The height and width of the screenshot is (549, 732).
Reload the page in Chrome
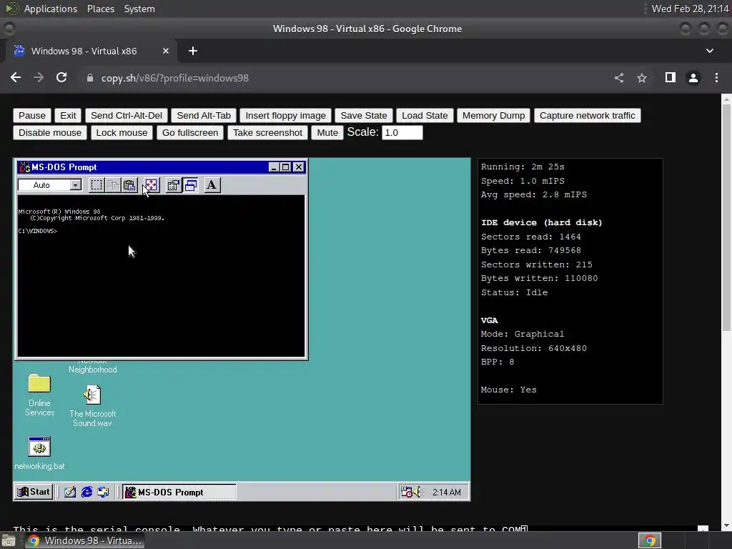coord(61,78)
